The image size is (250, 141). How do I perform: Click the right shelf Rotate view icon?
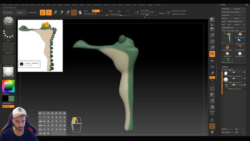coord(212,107)
